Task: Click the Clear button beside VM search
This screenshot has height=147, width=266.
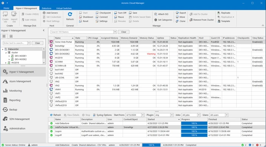Action: pyautogui.click(x=123, y=32)
